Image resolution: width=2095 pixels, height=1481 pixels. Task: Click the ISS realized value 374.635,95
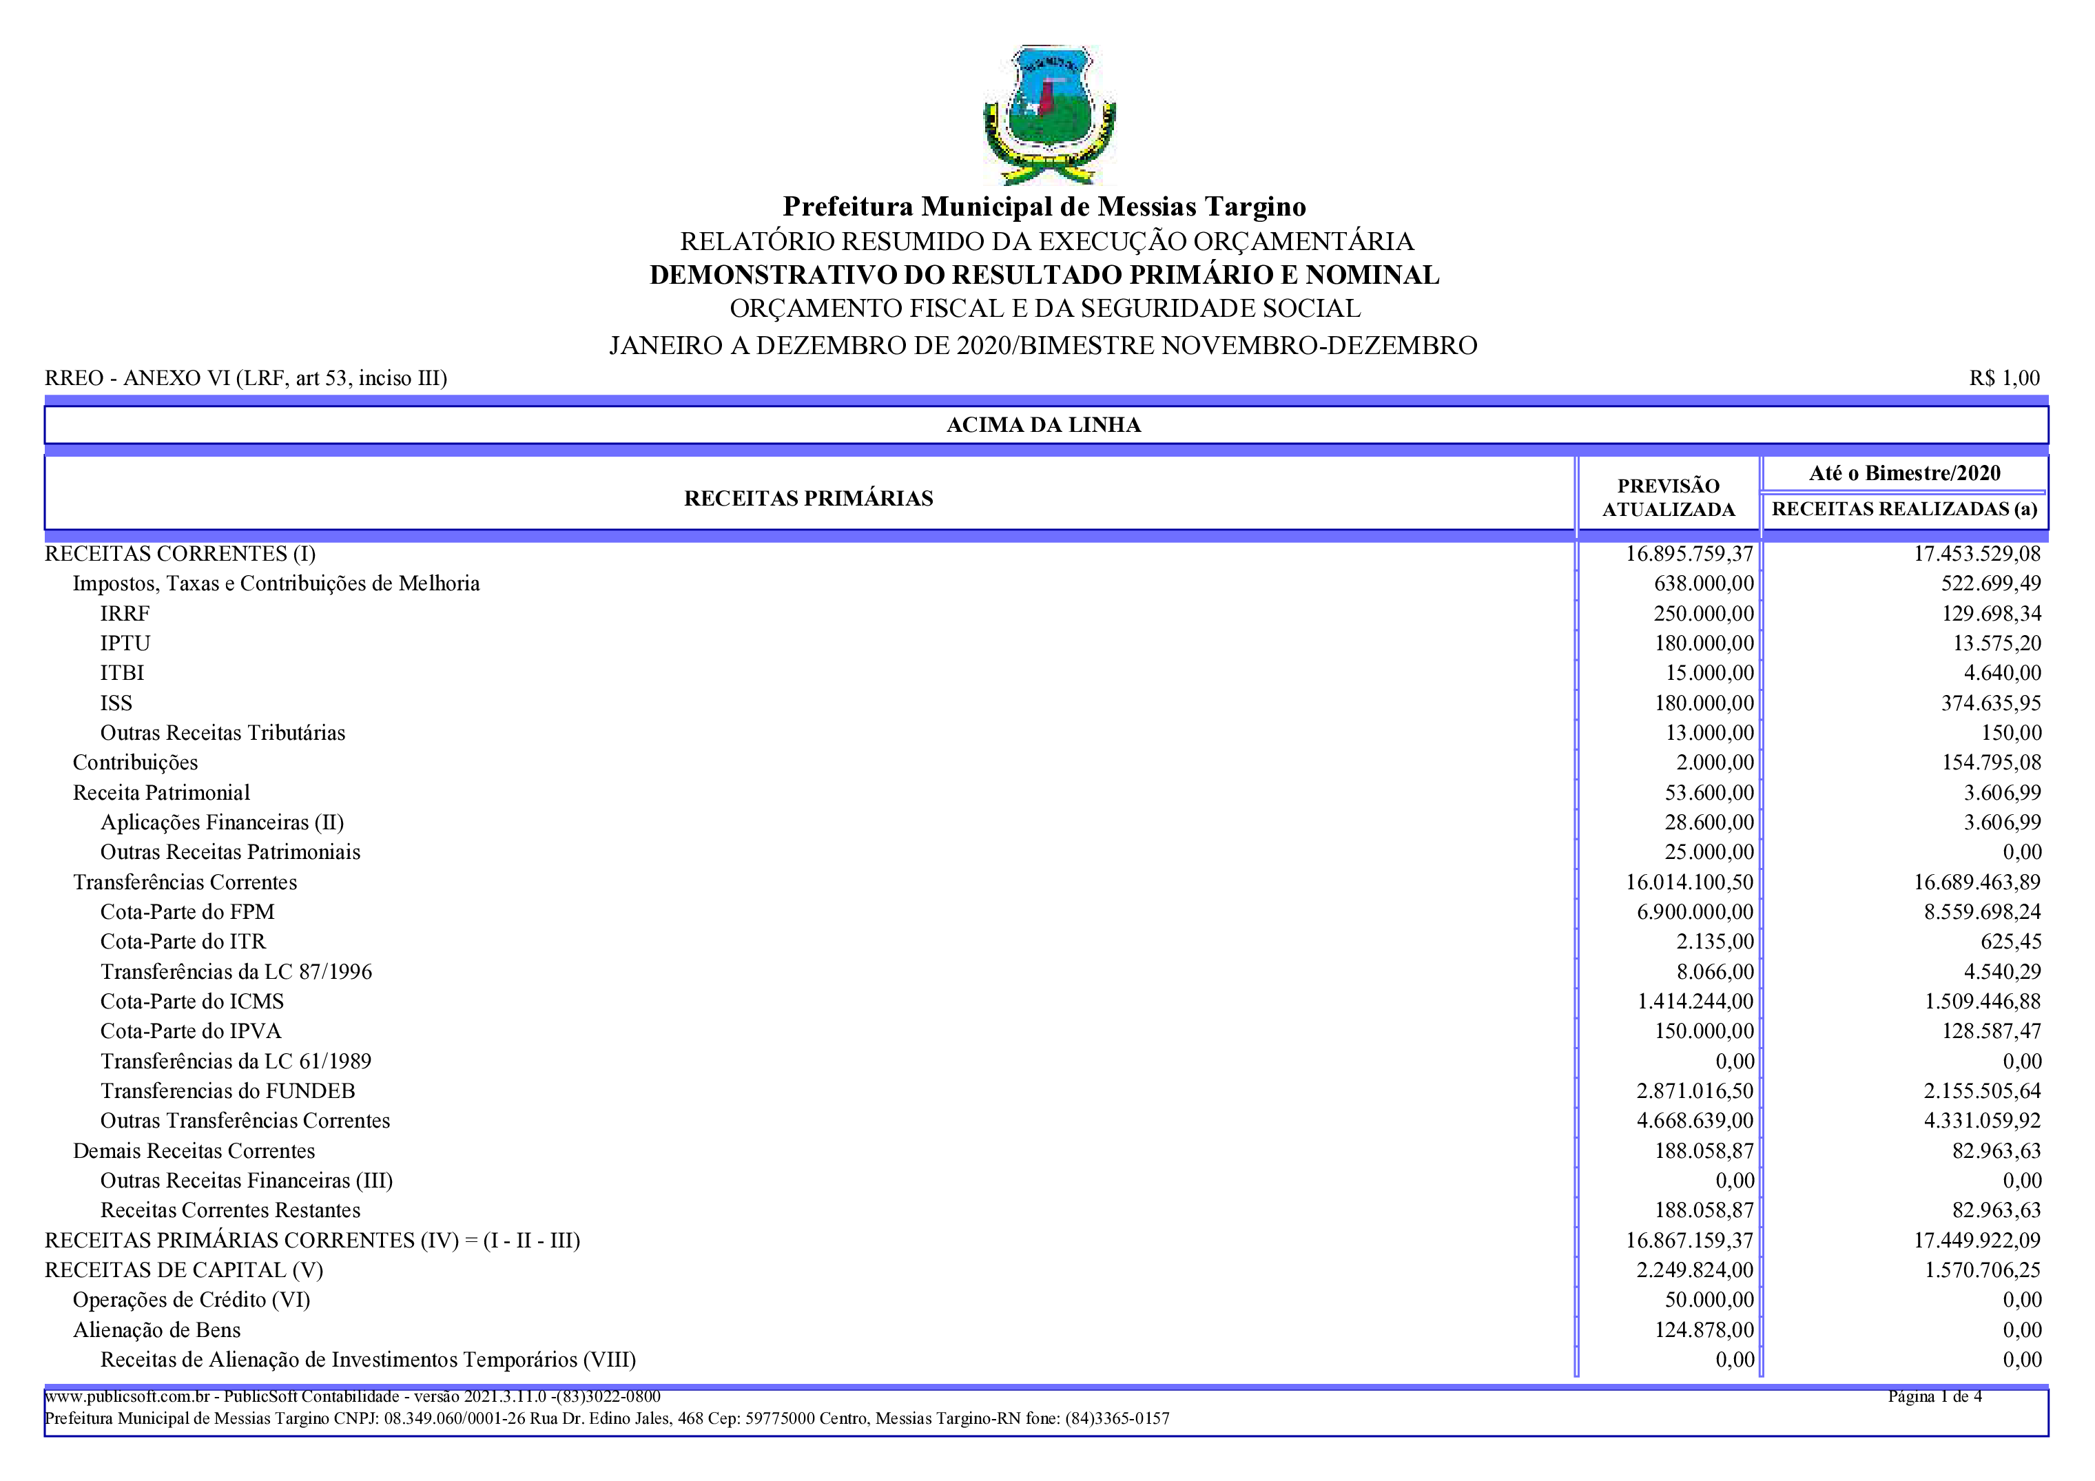(1990, 703)
